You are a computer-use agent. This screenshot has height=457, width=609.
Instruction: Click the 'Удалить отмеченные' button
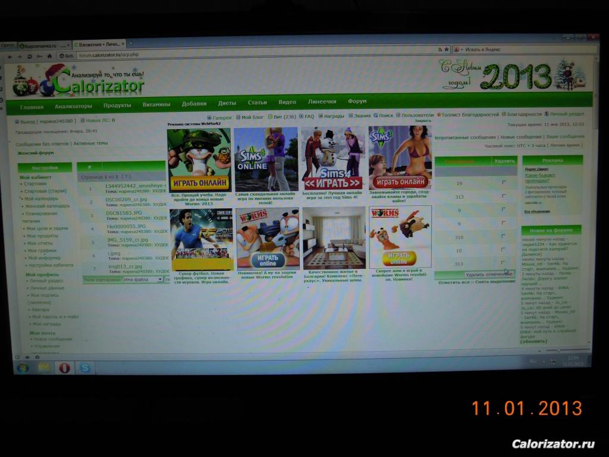pos(489,274)
